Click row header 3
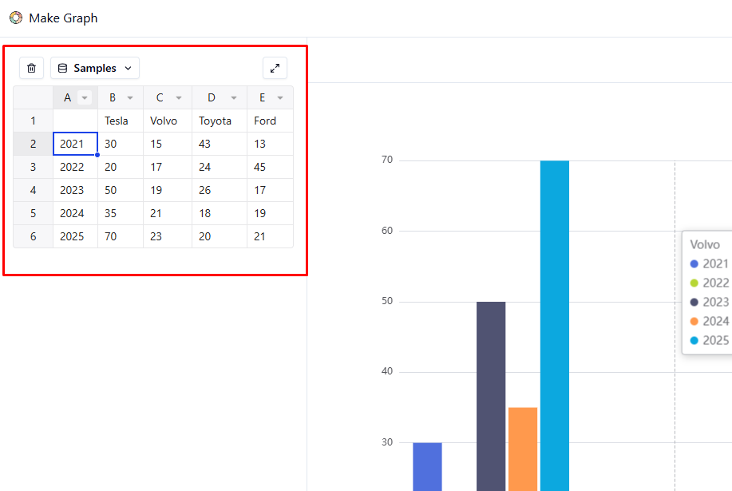The height and width of the screenshot is (491, 732). (34, 167)
